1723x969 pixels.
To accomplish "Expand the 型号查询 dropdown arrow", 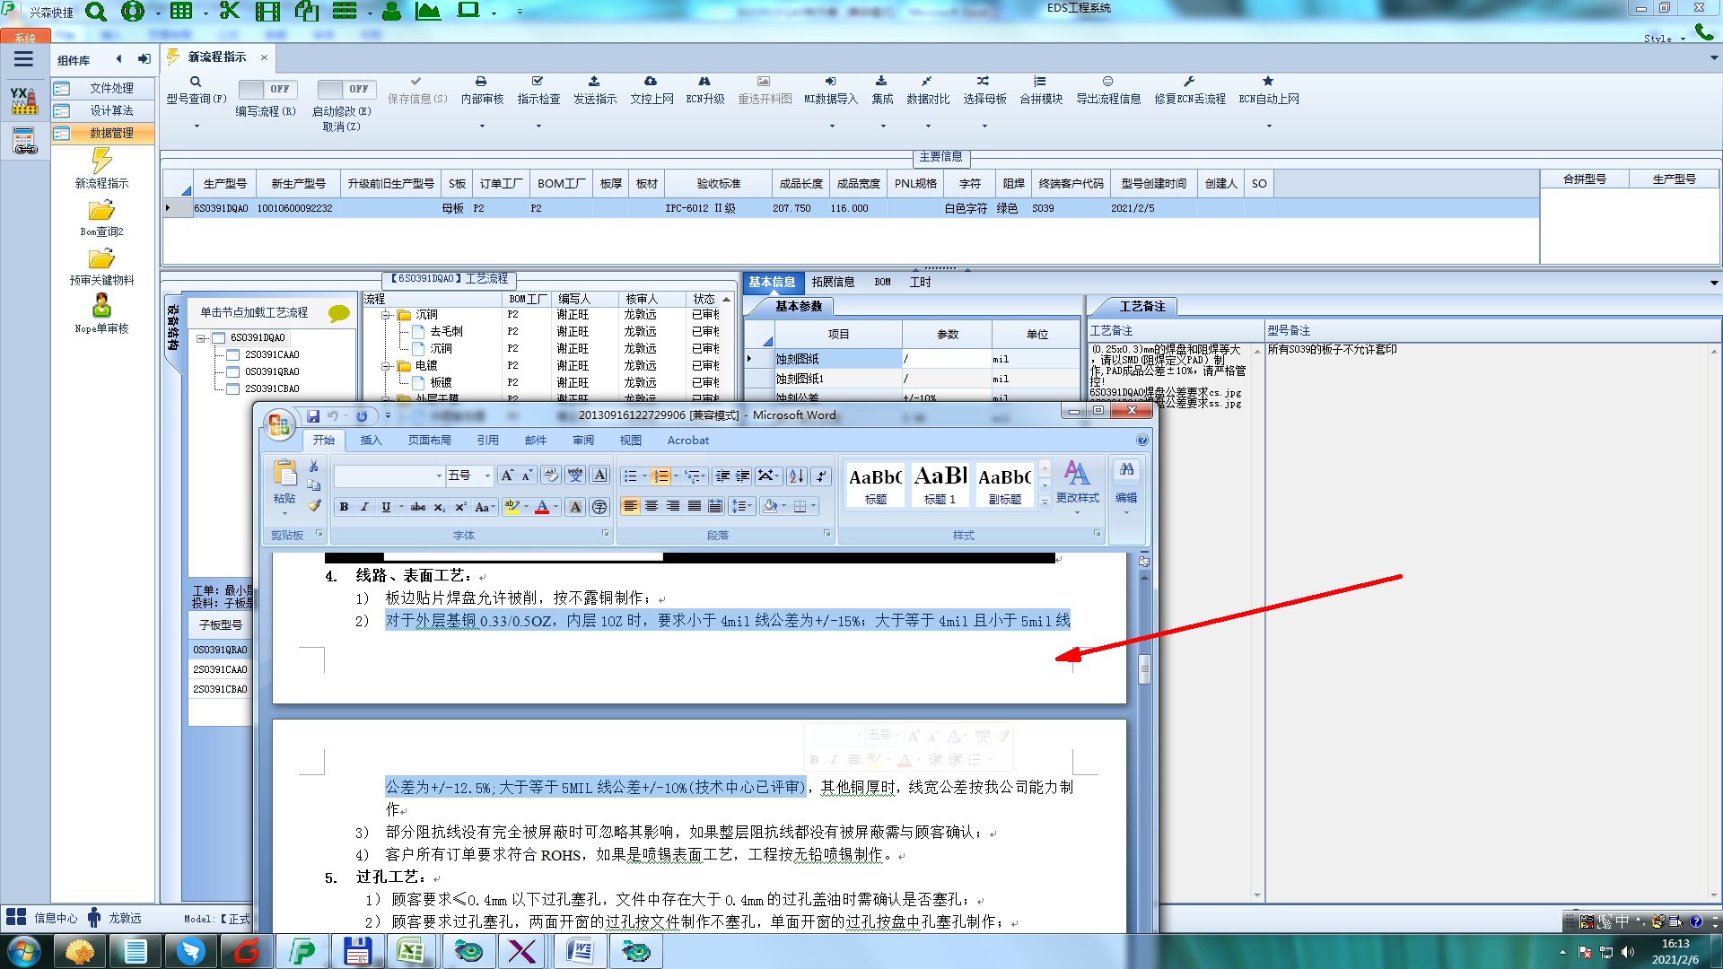I will [197, 126].
